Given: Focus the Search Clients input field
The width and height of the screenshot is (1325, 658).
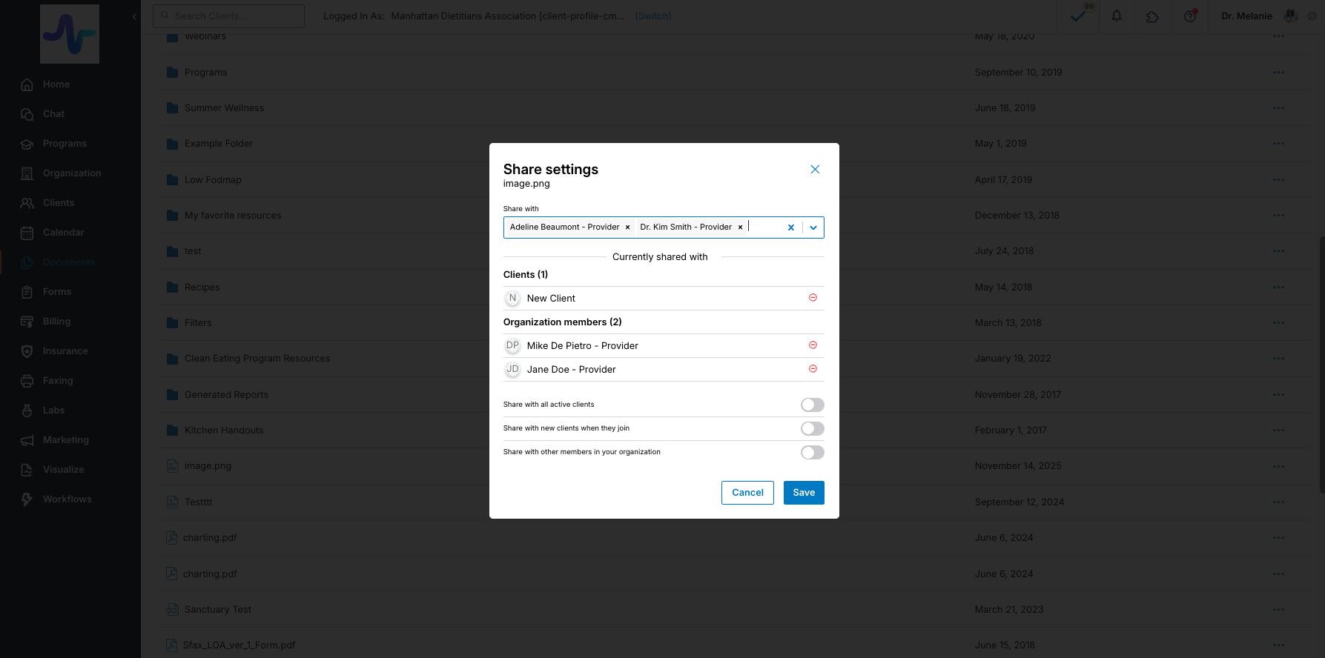Looking at the screenshot, I should (229, 16).
